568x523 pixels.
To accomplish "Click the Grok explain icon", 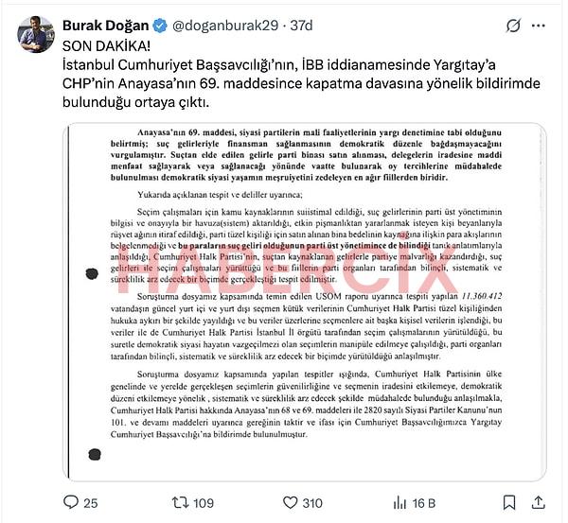I will coord(513,26).
